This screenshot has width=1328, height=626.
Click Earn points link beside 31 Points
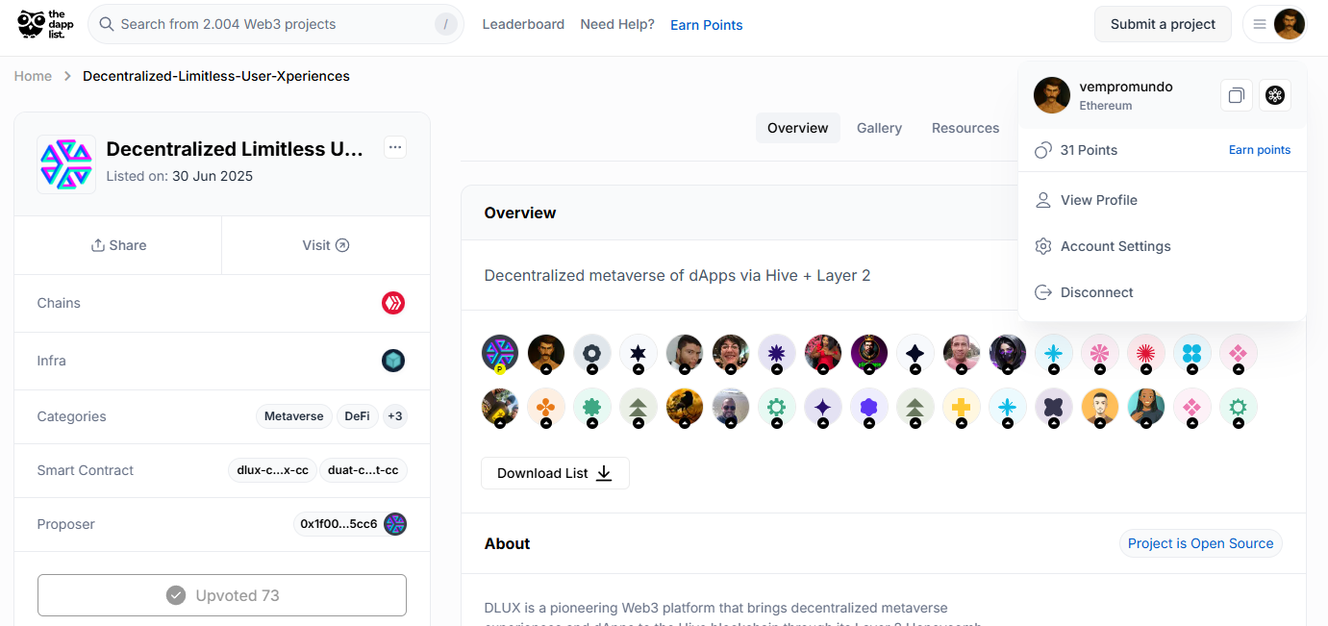[x=1260, y=150]
